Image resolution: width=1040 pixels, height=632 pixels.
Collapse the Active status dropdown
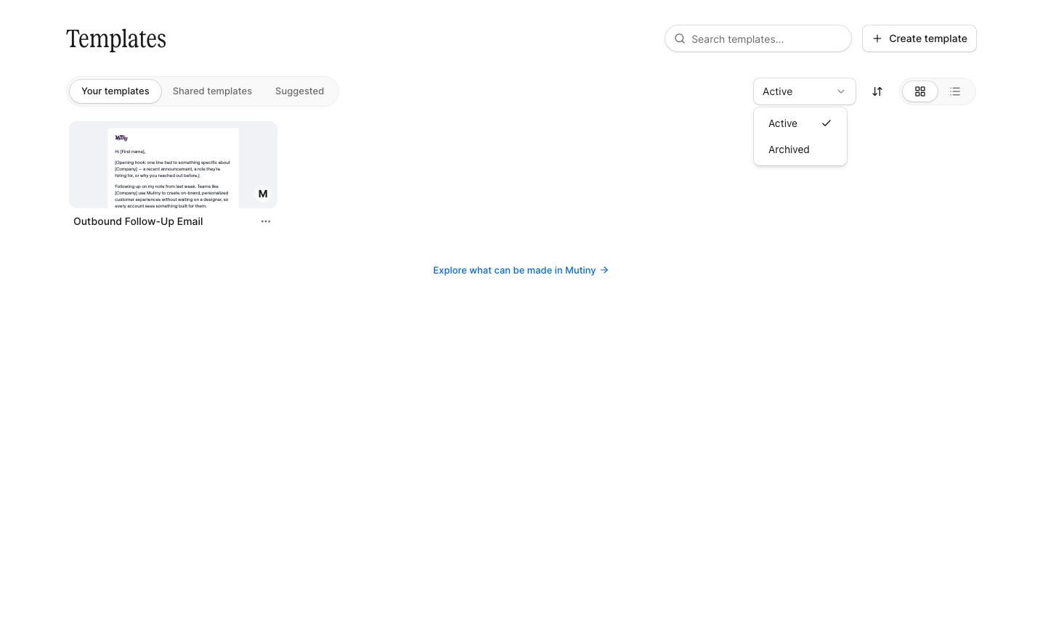(x=805, y=91)
